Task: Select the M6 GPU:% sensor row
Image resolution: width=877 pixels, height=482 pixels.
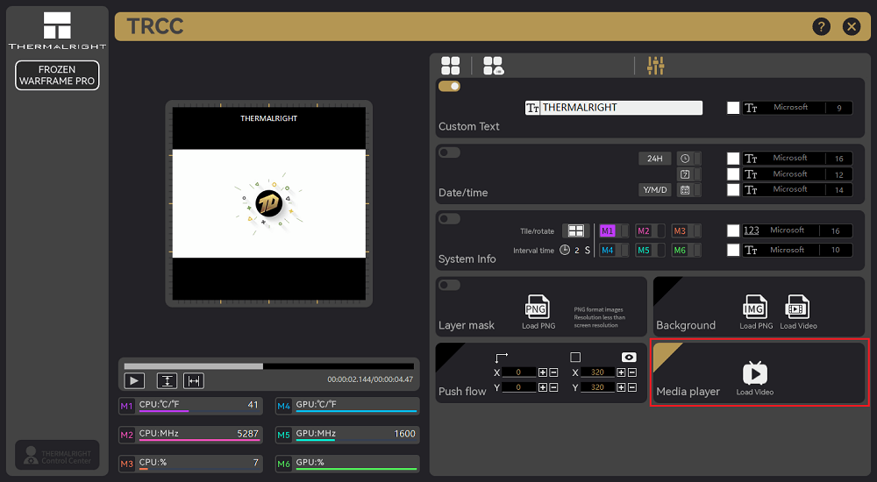Action: (x=347, y=464)
